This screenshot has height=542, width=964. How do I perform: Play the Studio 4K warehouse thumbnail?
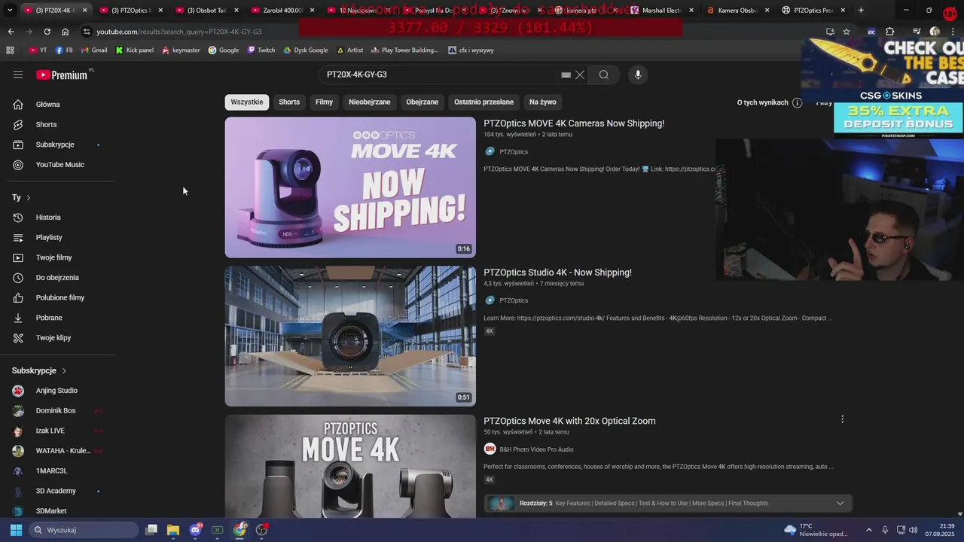click(350, 336)
